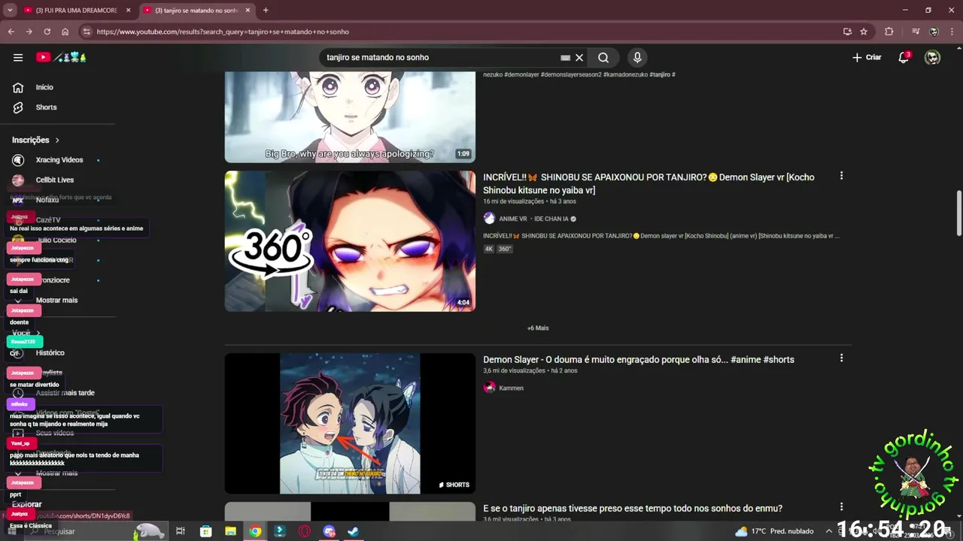Open the Criar button
Viewport: 963px width, 541px height.
click(867, 57)
